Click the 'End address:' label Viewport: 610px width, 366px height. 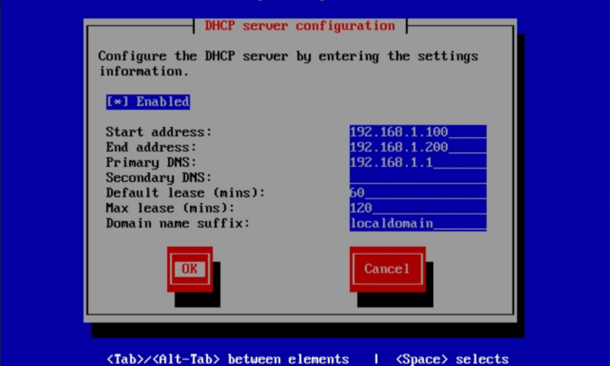tap(151, 147)
